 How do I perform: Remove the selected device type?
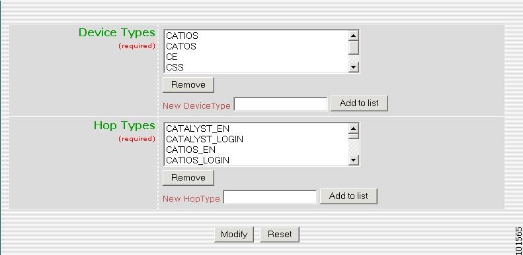click(x=188, y=85)
